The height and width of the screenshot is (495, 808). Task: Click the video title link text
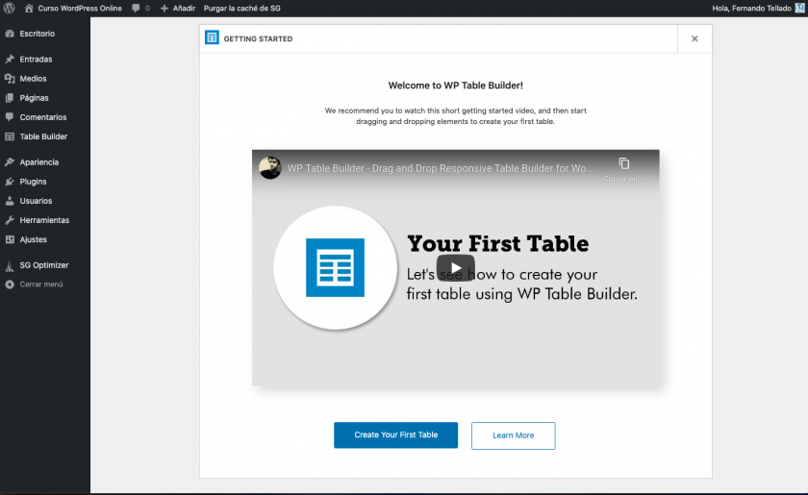(x=440, y=168)
